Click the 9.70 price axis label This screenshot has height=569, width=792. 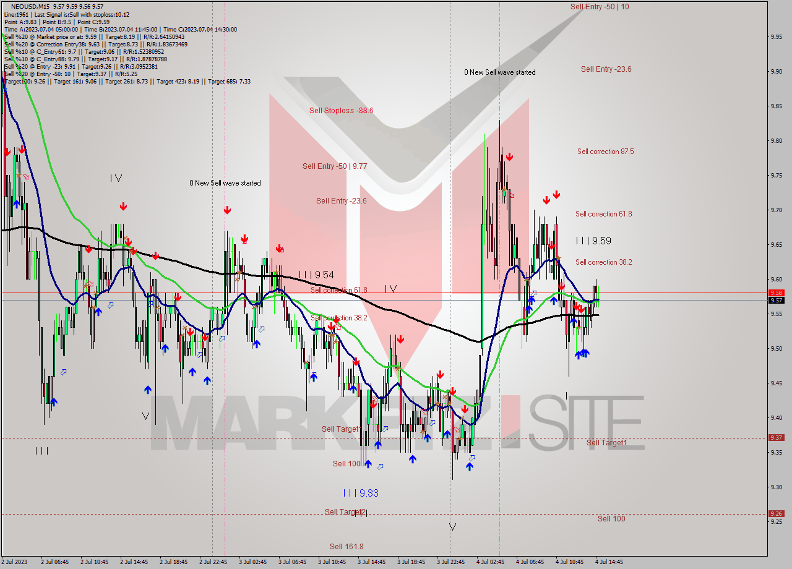(x=777, y=210)
